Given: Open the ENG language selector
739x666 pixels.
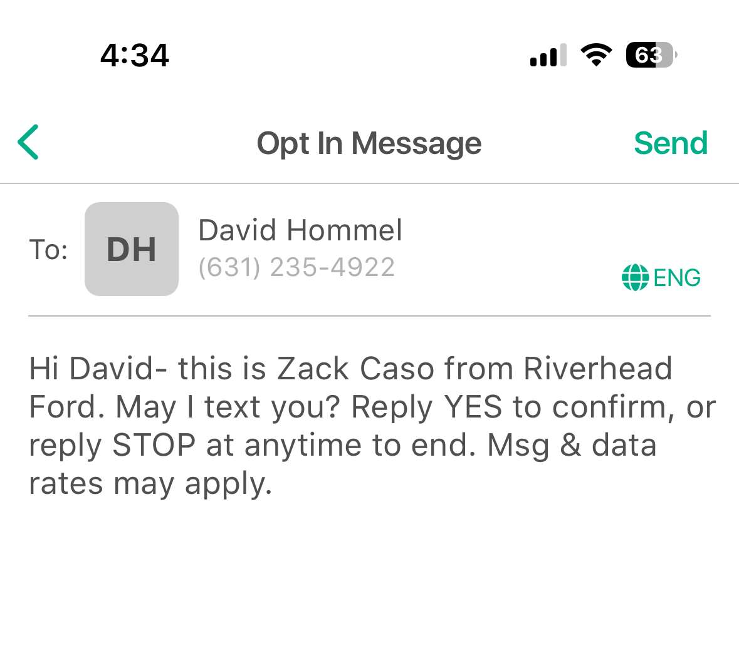Looking at the screenshot, I should pyautogui.click(x=677, y=278).
